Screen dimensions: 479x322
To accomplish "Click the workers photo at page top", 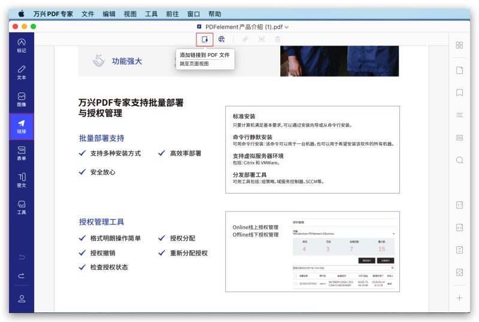I will 339,61.
